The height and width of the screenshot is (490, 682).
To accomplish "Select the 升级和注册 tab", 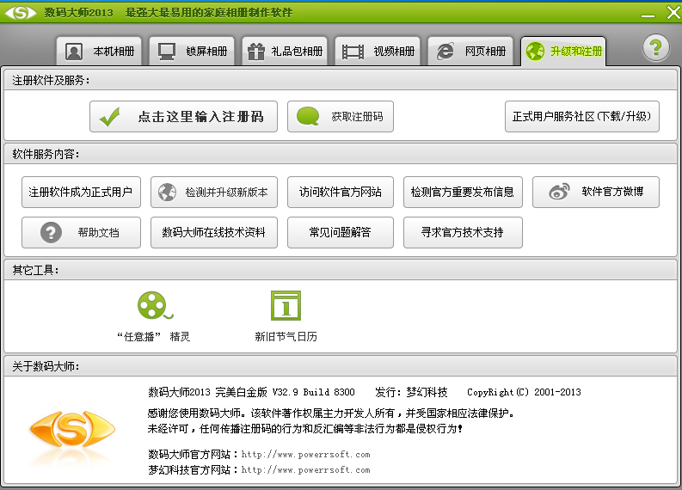I will [x=563, y=52].
